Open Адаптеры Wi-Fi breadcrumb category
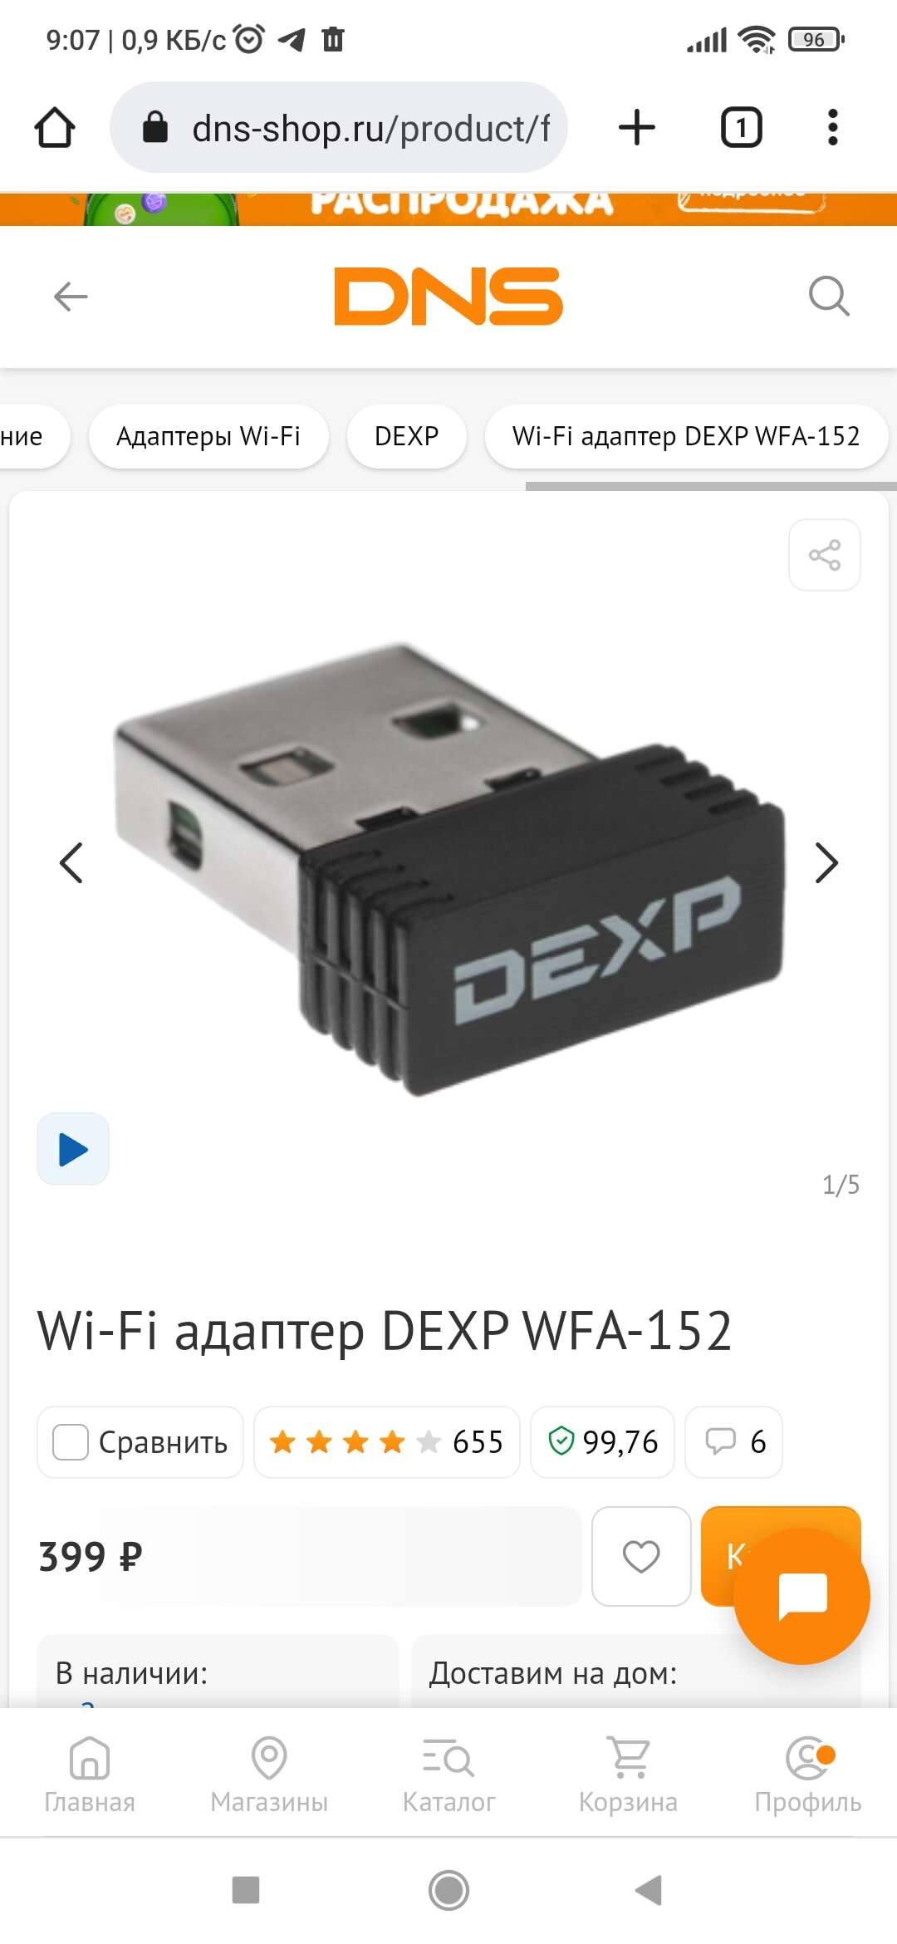Image resolution: width=897 pixels, height=1944 pixels. (x=208, y=436)
